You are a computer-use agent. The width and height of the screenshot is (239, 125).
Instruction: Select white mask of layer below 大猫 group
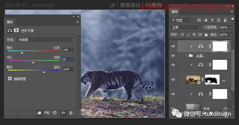[x=220, y=65]
